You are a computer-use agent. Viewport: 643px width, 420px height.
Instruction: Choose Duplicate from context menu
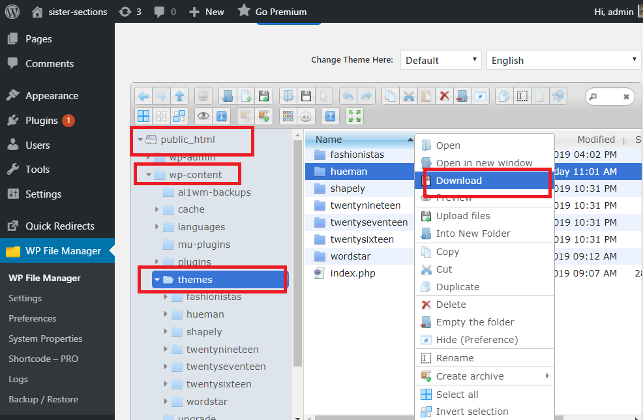pyautogui.click(x=485, y=287)
